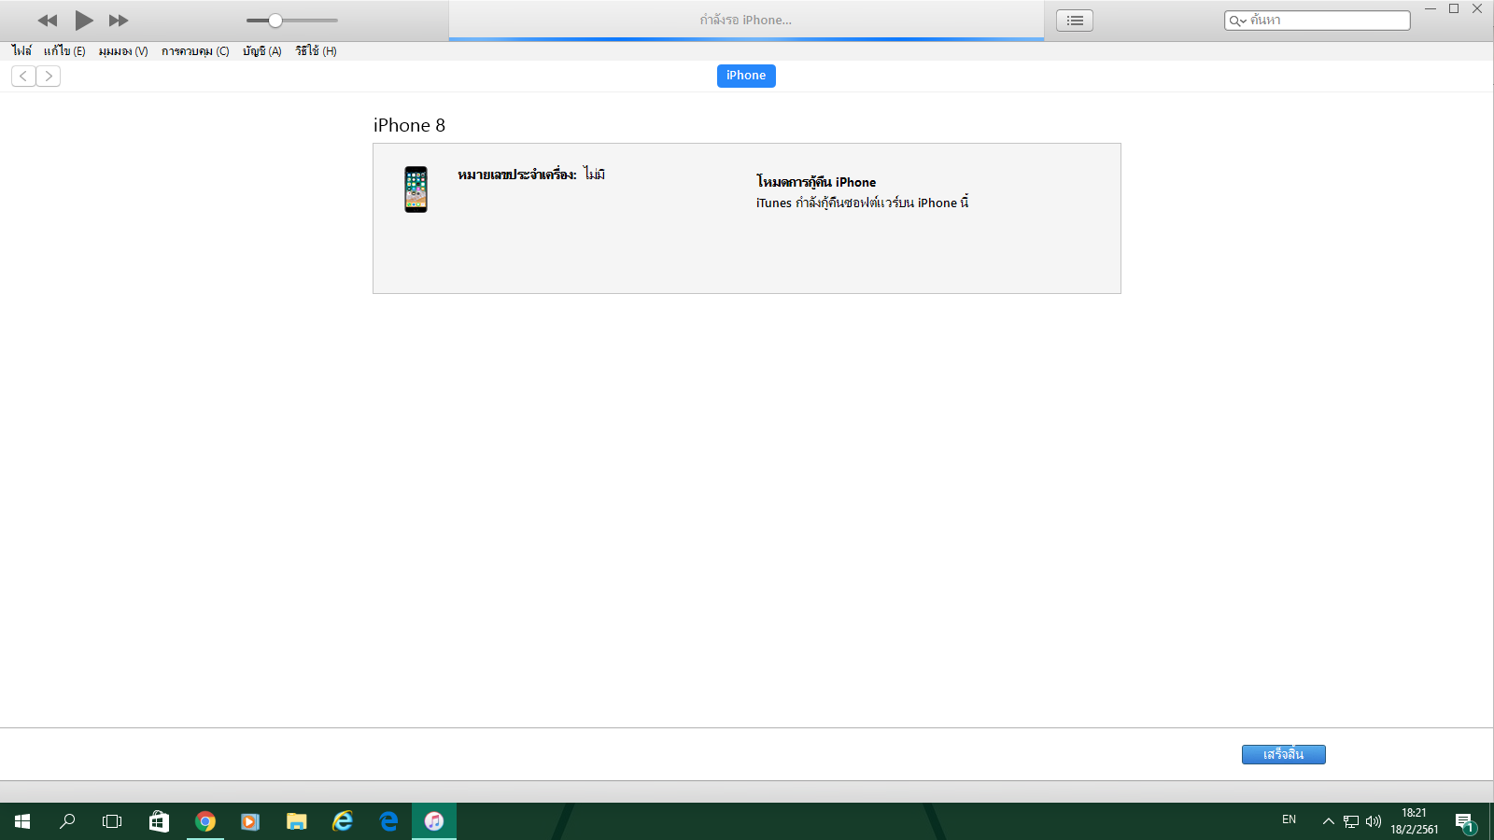Adjust the volume slider knob
This screenshot has height=840, width=1494.
[275, 21]
